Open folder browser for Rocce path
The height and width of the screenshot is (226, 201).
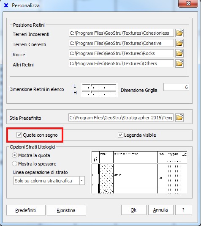[x=179, y=53]
